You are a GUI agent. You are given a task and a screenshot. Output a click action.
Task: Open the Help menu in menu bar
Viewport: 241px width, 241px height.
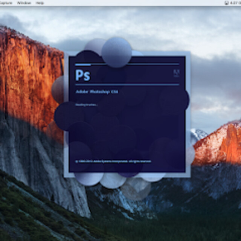40,3
